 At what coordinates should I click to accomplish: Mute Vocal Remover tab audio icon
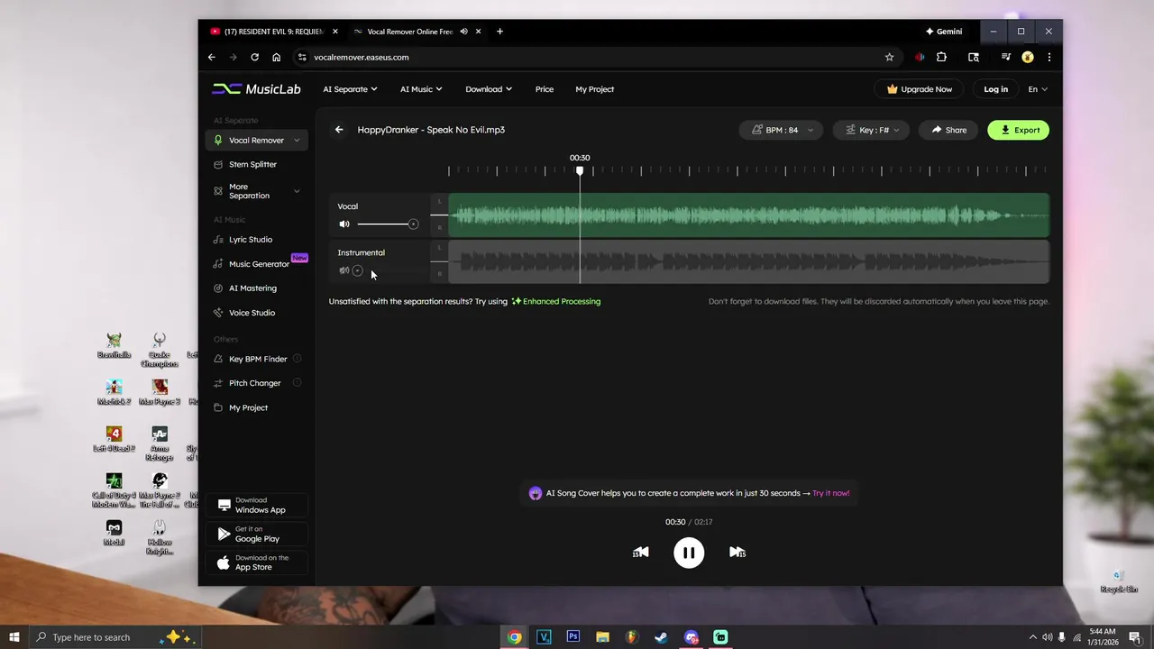[x=463, y=32]
